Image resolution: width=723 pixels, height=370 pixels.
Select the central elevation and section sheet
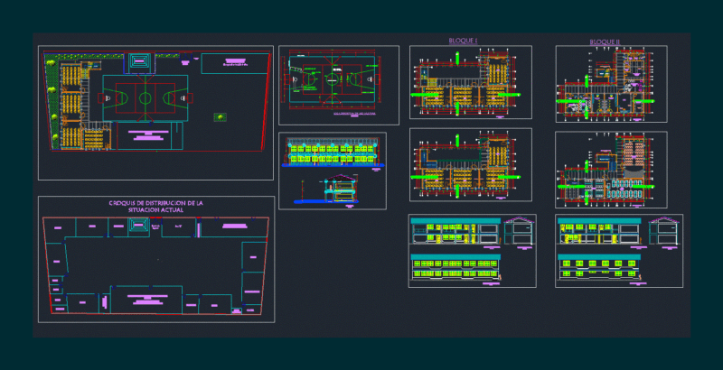pos(333,171)
